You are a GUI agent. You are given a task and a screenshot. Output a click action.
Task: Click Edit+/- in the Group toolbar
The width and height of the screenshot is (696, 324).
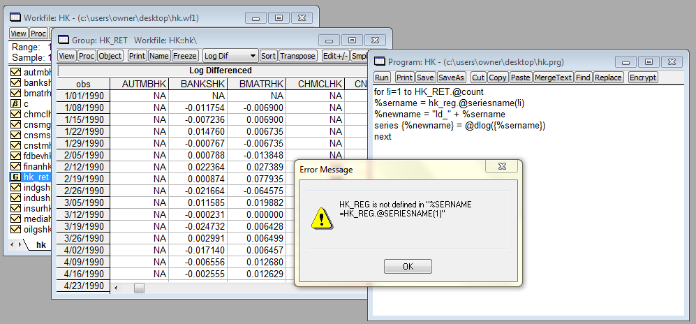(x=335, y=56)
